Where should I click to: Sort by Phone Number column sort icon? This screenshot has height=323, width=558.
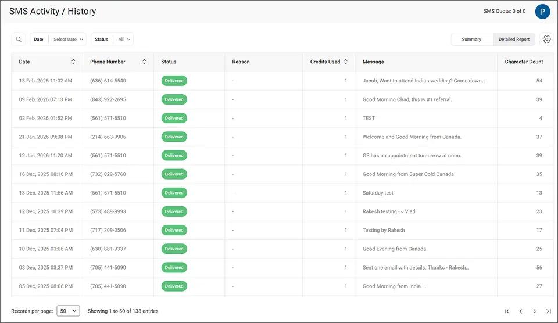tap(144, 62)
